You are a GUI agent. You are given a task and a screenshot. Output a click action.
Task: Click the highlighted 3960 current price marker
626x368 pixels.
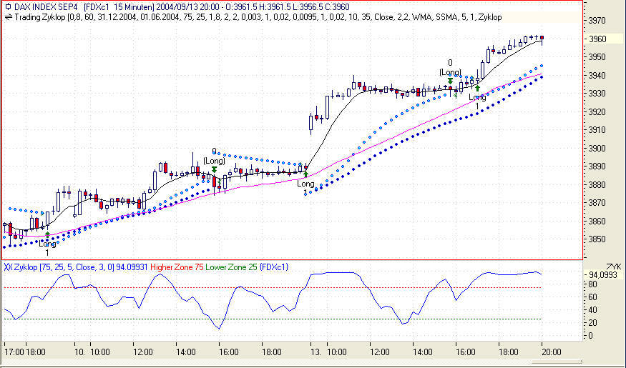click(x=603, y=39)
